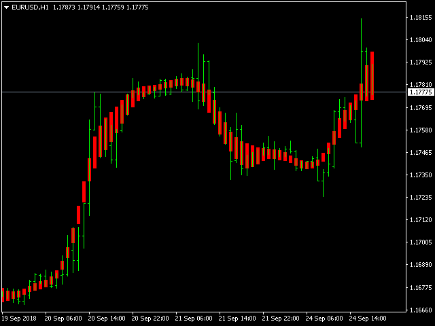The width and height of the screenshot is (435, 326).
Task: Click the 1.17925 price scale label
Action: (421, 62)
